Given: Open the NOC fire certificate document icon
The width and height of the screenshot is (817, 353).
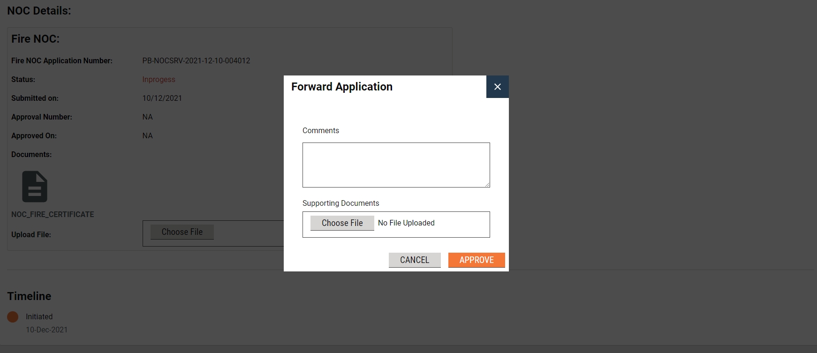Looking at the screenshot, I should pos(35,187).
